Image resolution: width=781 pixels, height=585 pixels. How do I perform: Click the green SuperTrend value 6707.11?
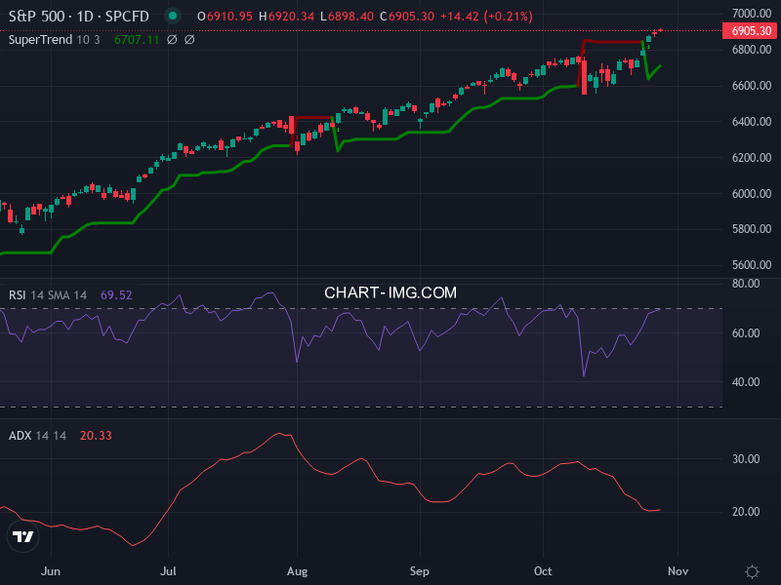pos(137,40)
